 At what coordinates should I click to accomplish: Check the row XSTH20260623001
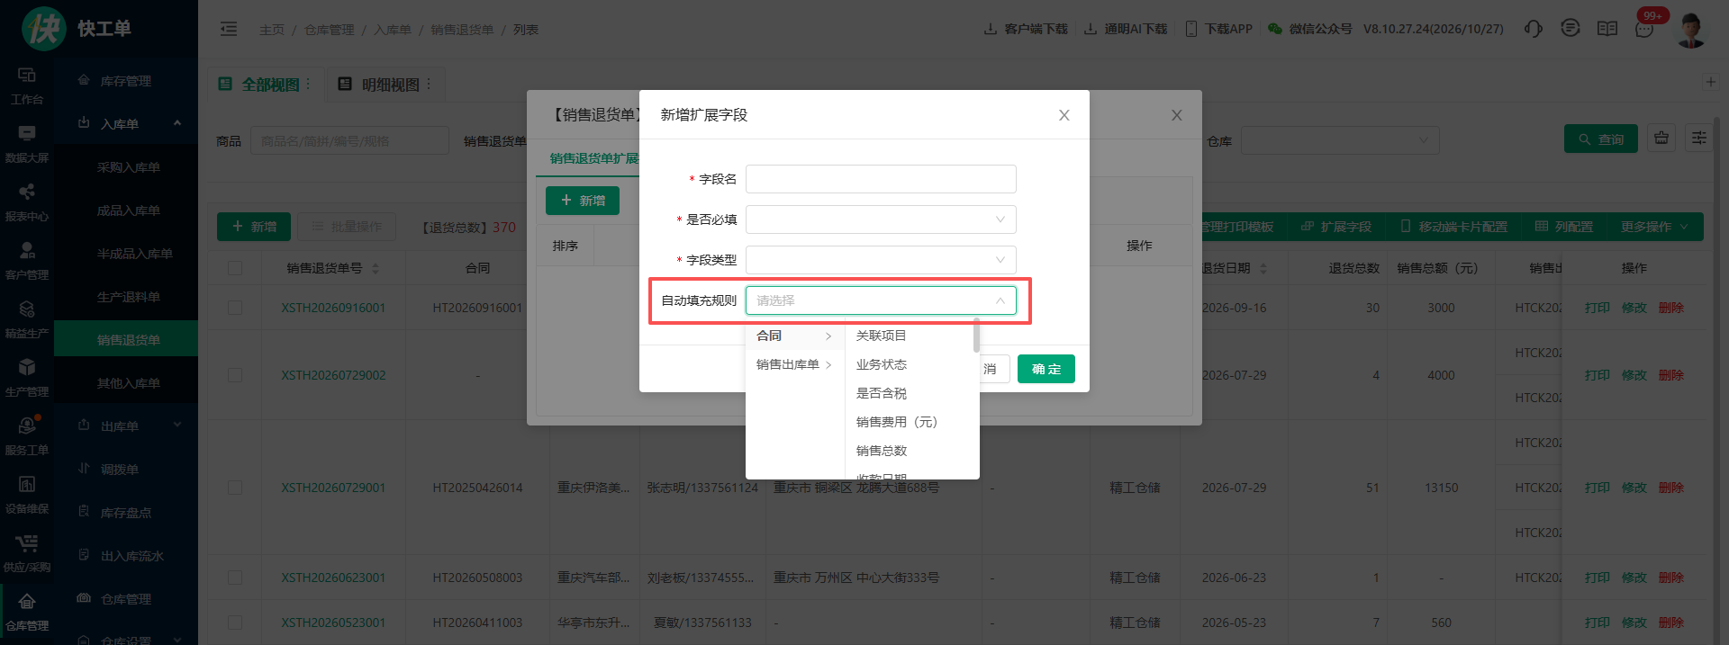coord(235,578)
